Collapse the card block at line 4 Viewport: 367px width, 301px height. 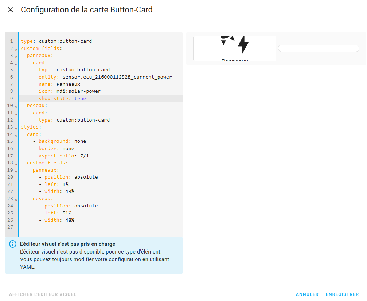16,64
